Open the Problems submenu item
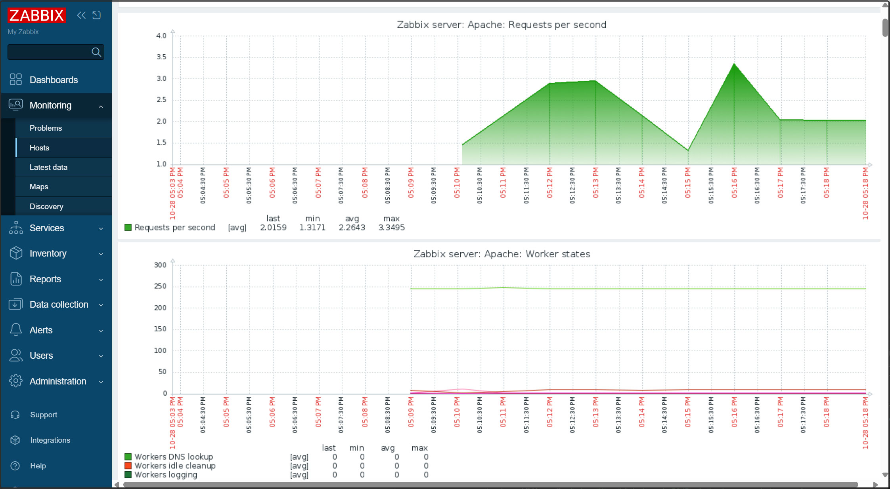Screen dimensions: 890x489 pyautogui.click(x=46, y=128)
